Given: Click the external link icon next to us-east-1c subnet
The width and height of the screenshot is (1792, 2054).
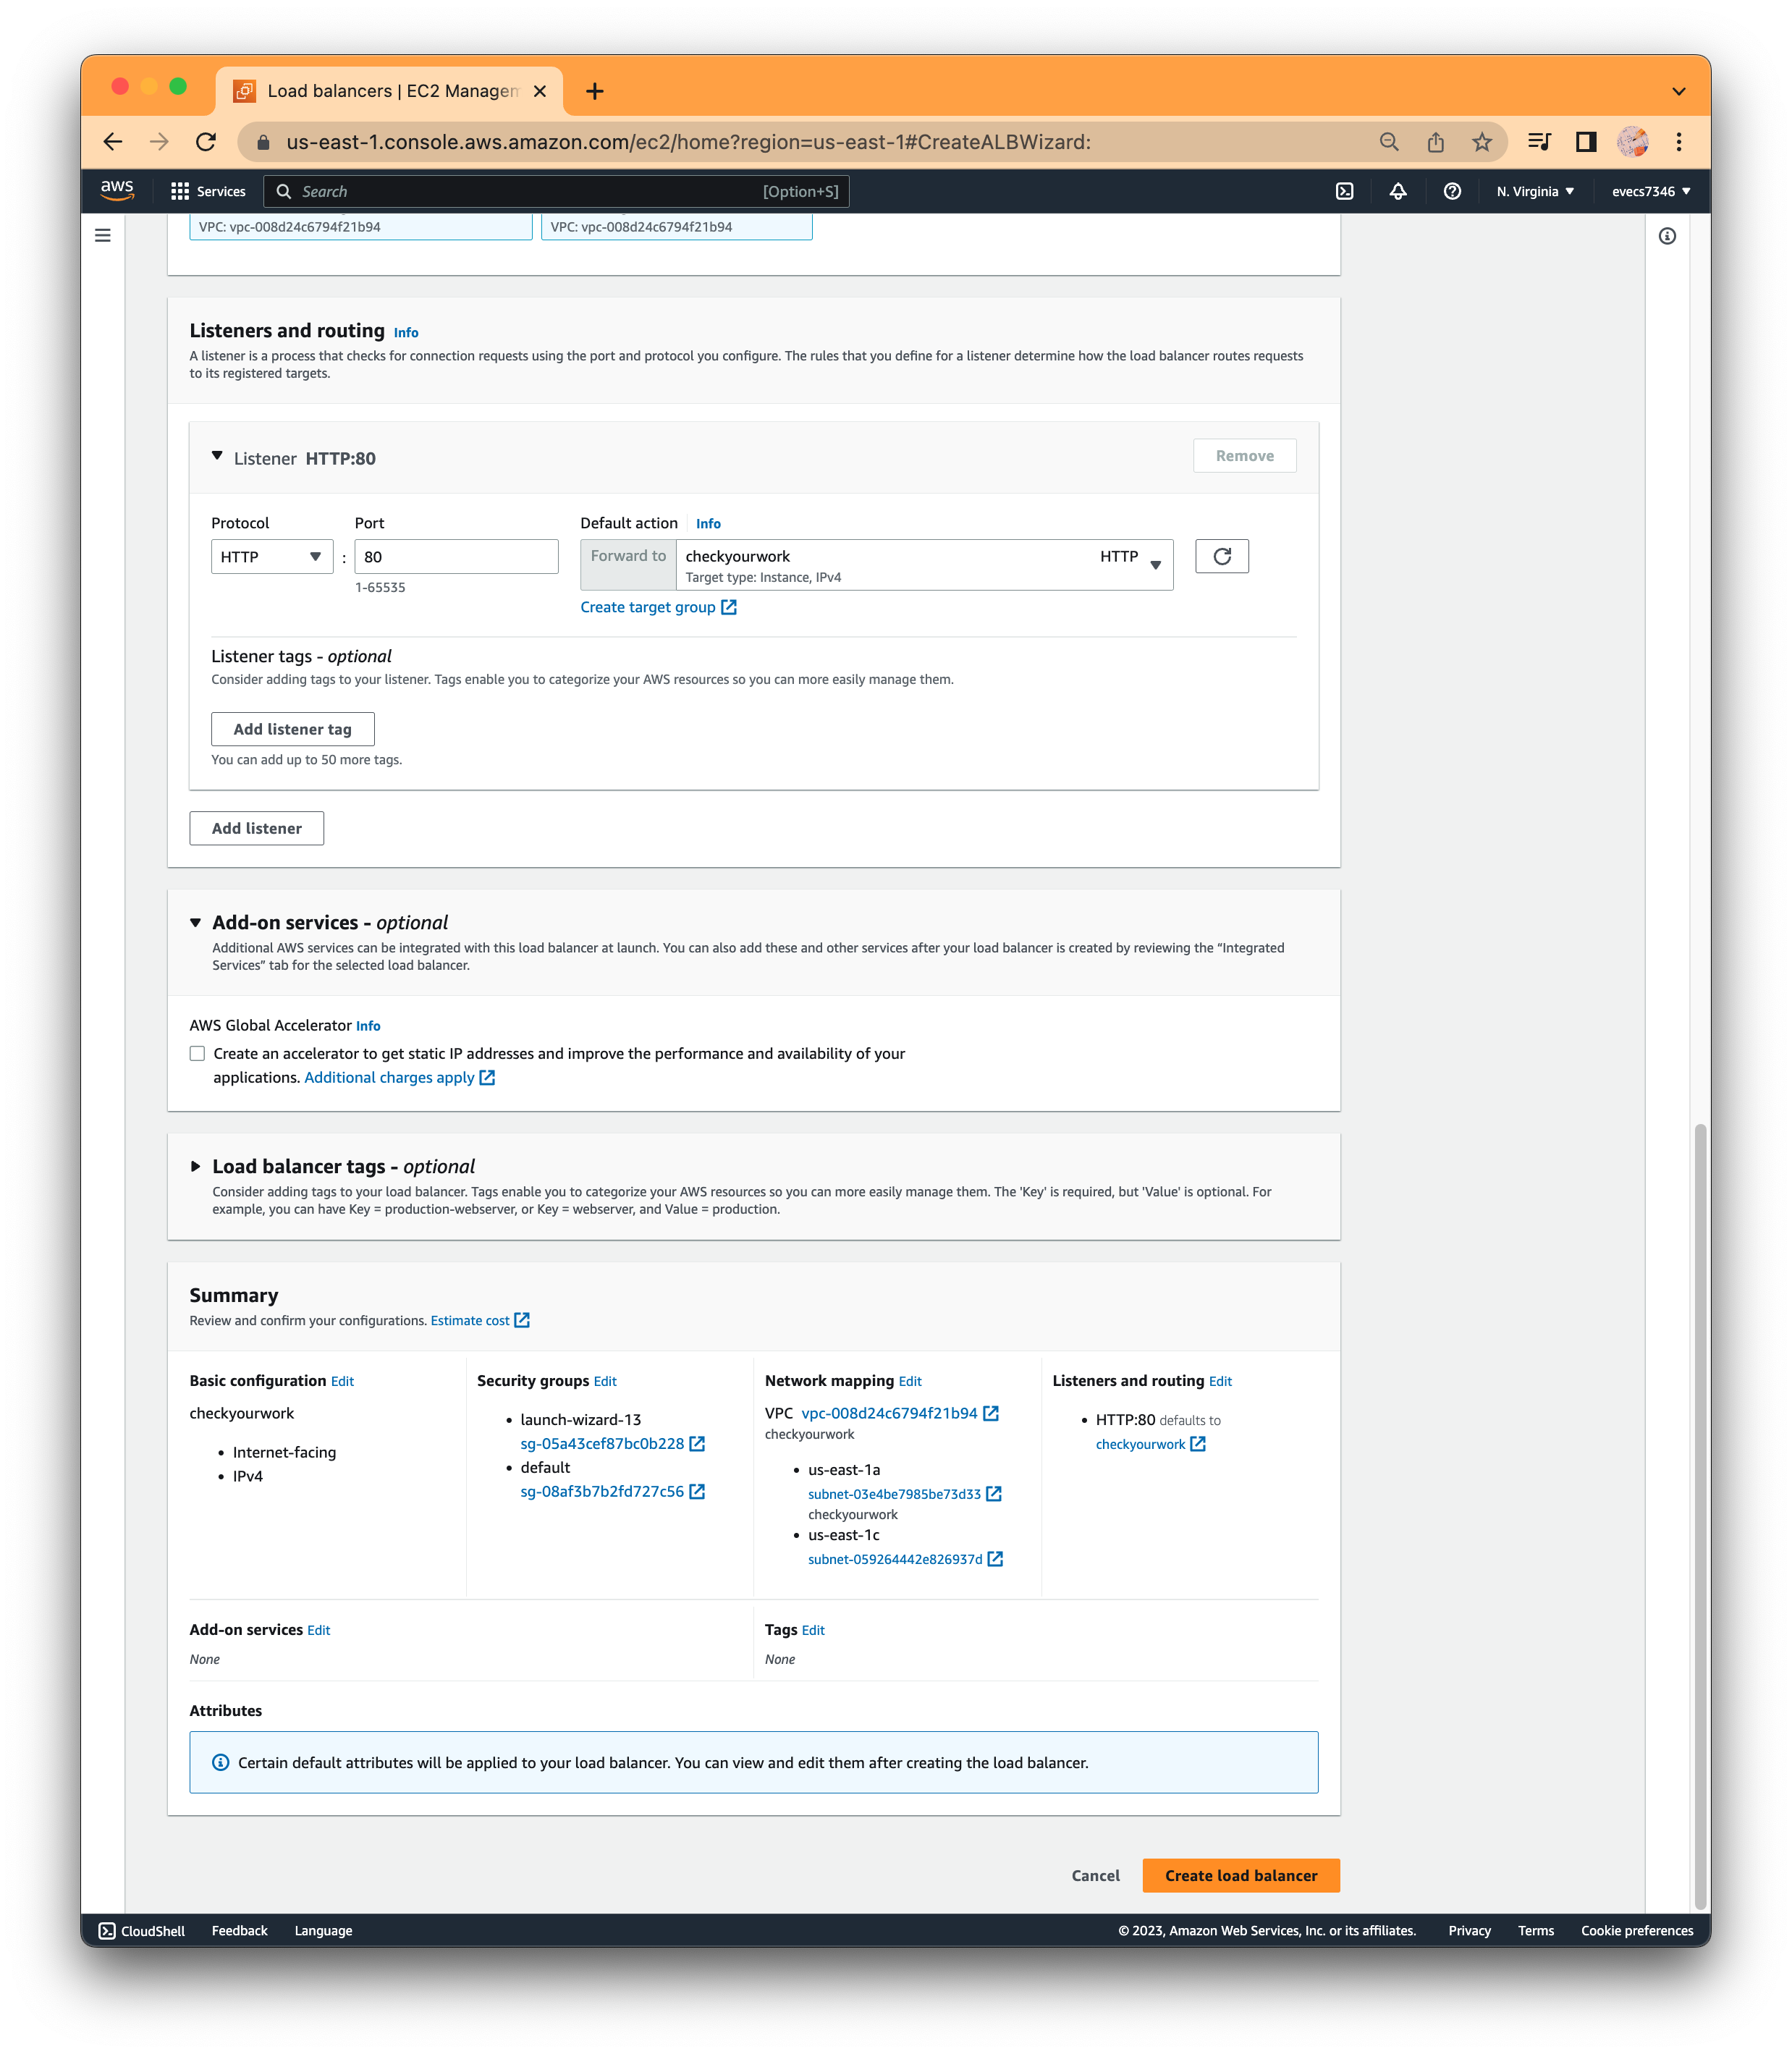Looking at the screenshot, I should click(997, 1558).
